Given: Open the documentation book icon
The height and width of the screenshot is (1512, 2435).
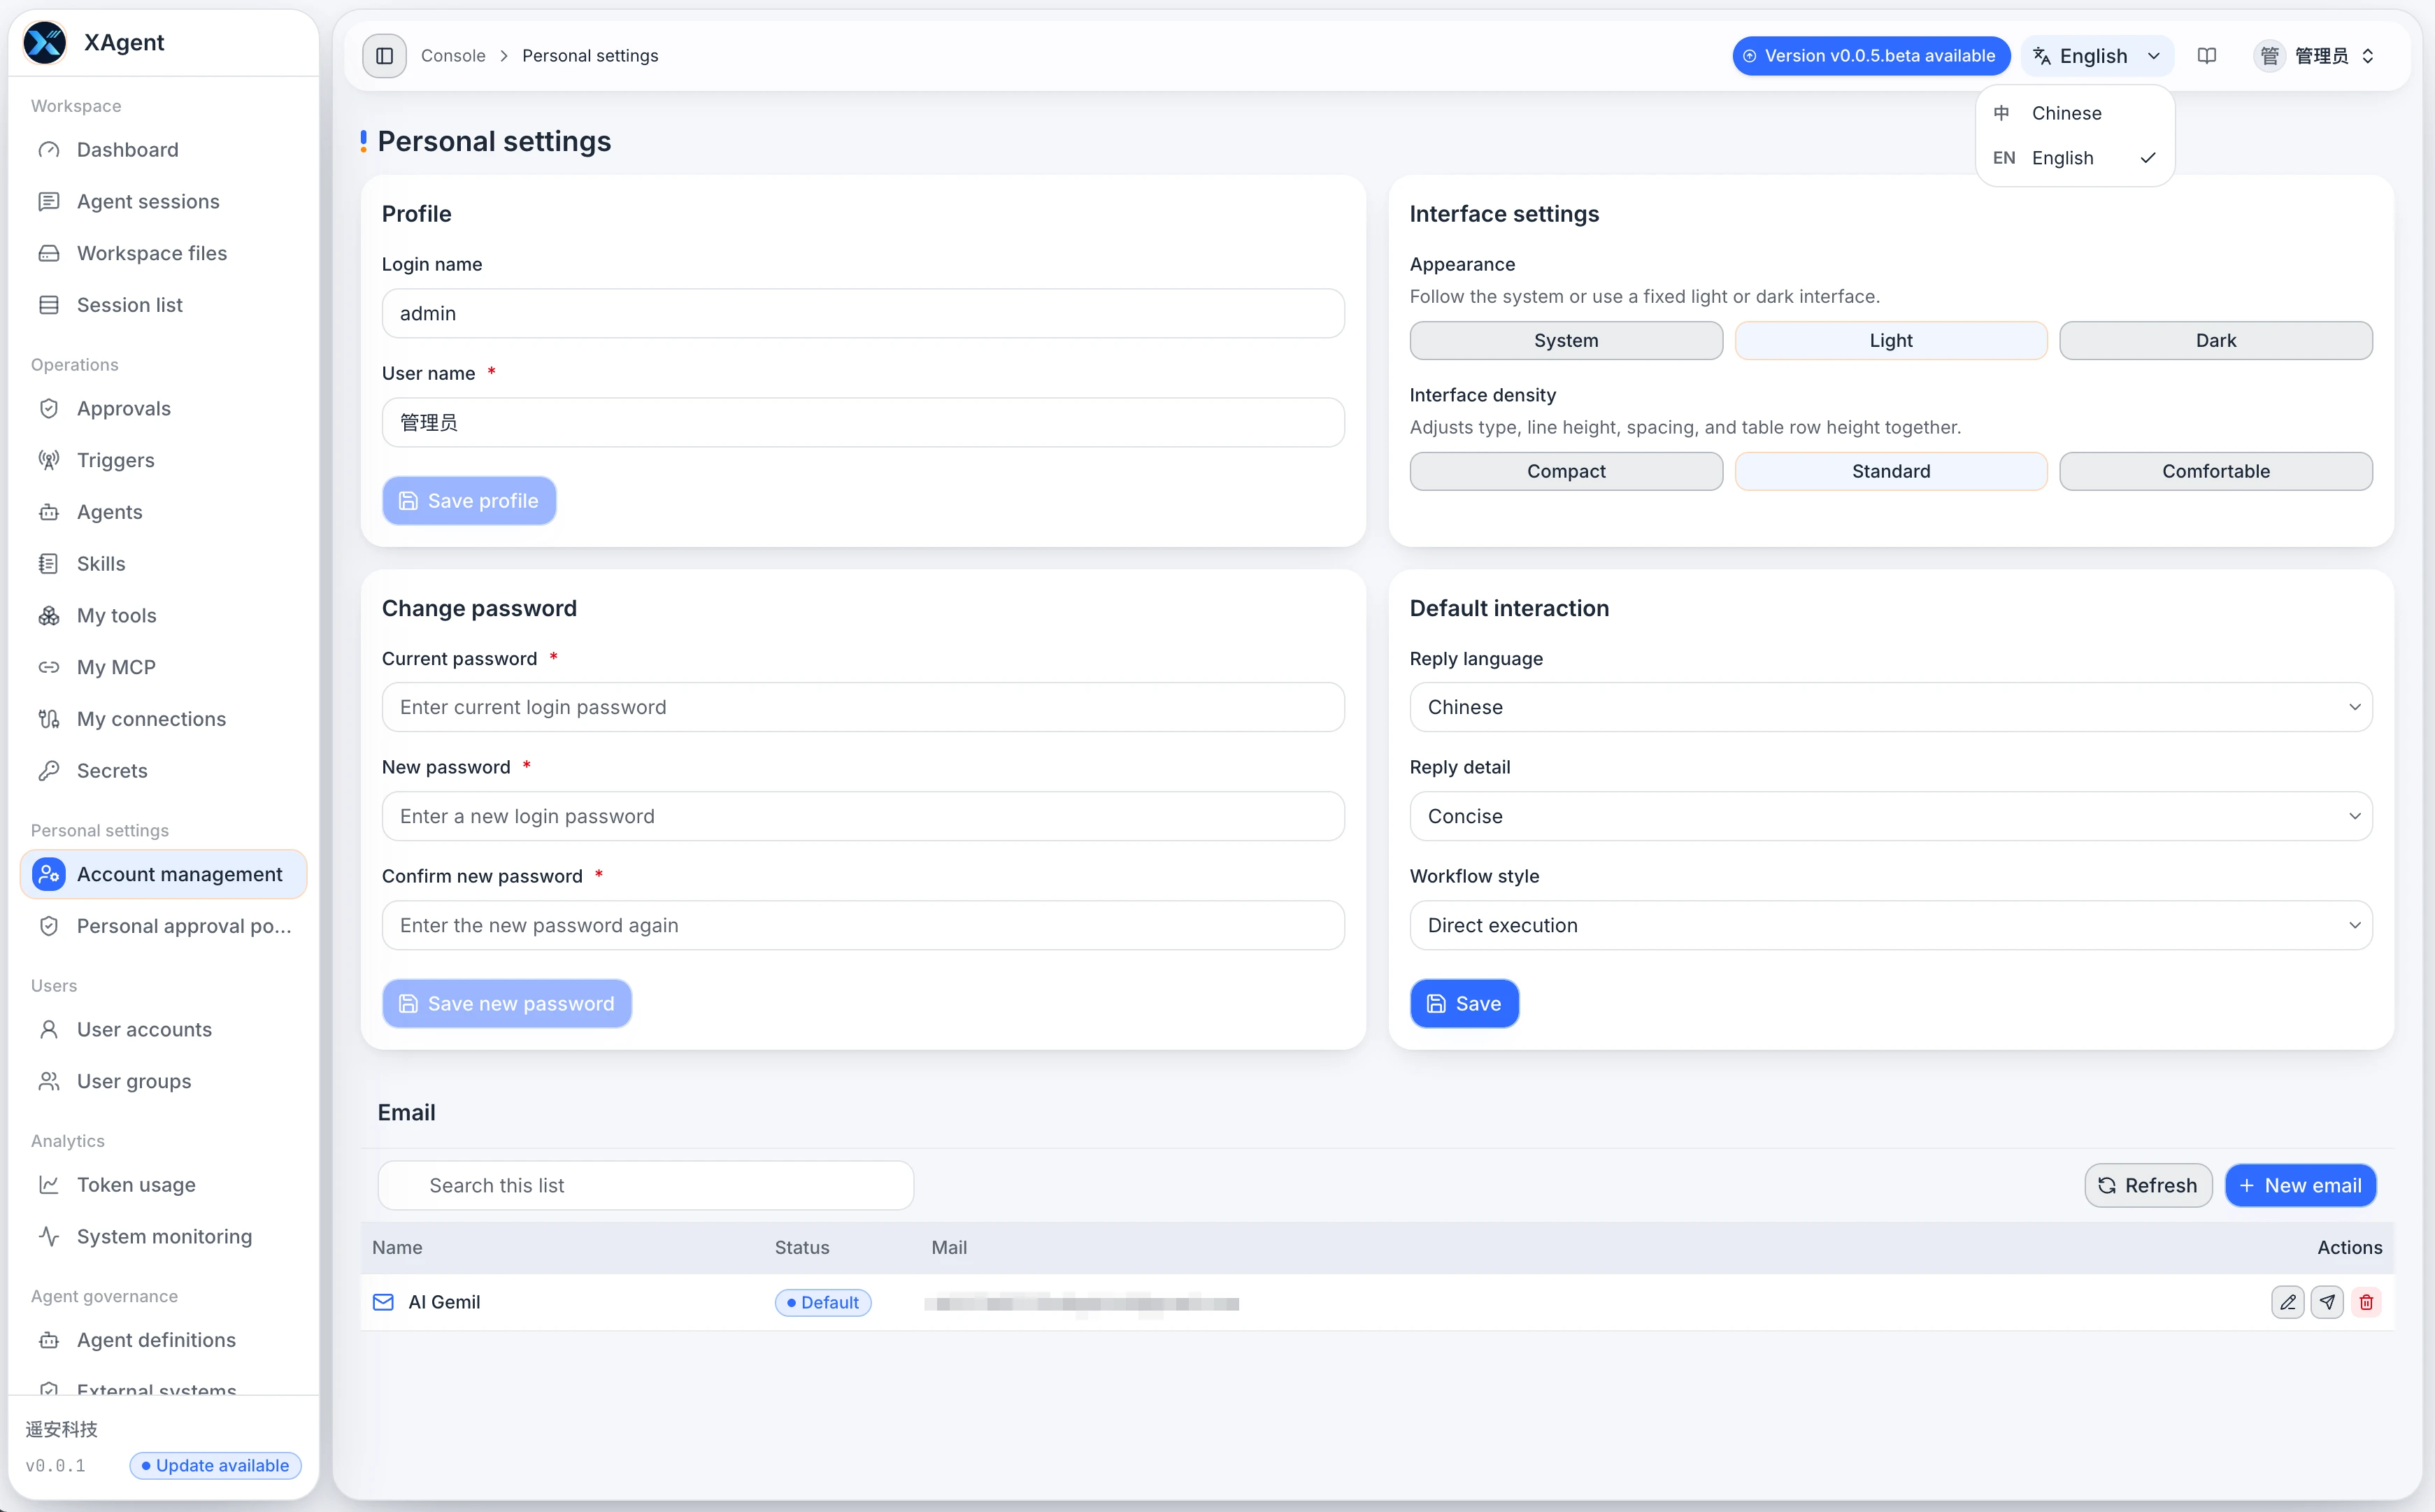Looking at the screenshot, I should click(2207, 56).
